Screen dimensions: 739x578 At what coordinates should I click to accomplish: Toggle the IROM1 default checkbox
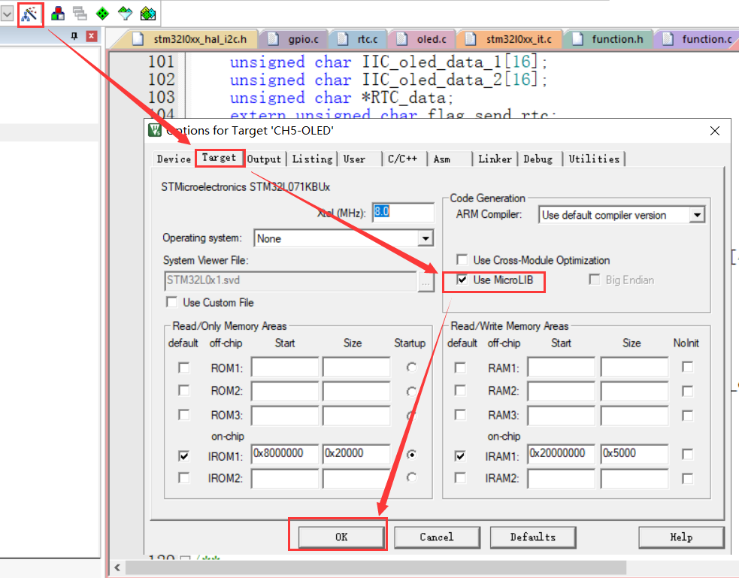tap(183, 456)
